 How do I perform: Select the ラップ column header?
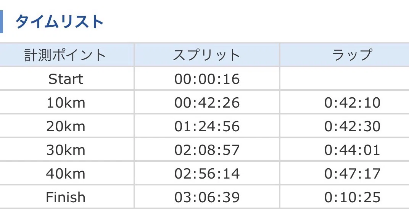[x=352, y=55]
